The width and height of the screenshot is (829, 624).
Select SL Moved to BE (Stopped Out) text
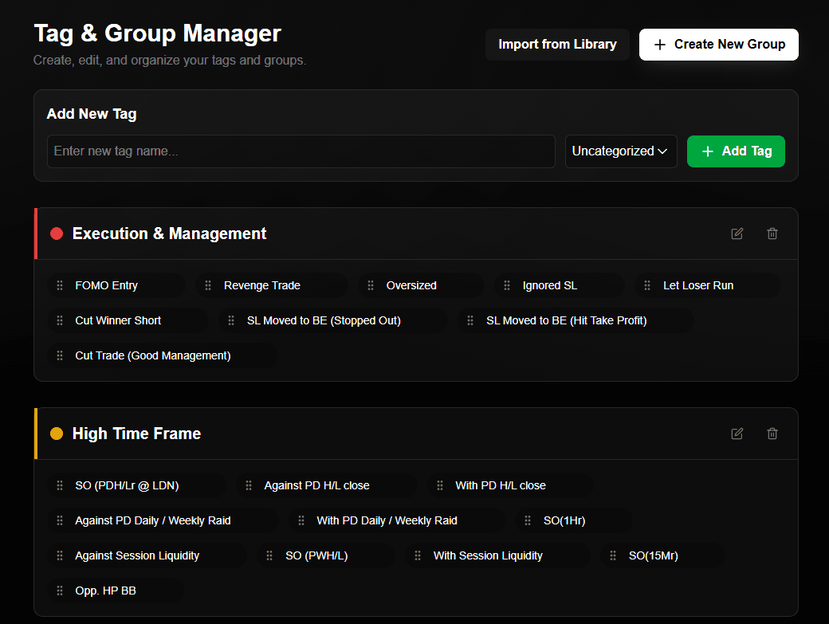(x=324, y=320)
